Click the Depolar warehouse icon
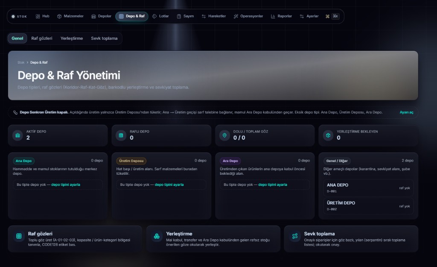This screenshot has width=437, height=267. click(93, 16)
